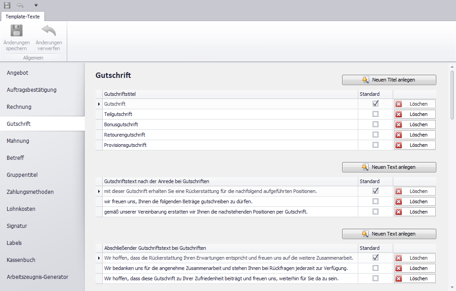This screenshot has height=291, width=456.
Task: Click the last Neuen Text anlegen button
Action: click(389, 234)
